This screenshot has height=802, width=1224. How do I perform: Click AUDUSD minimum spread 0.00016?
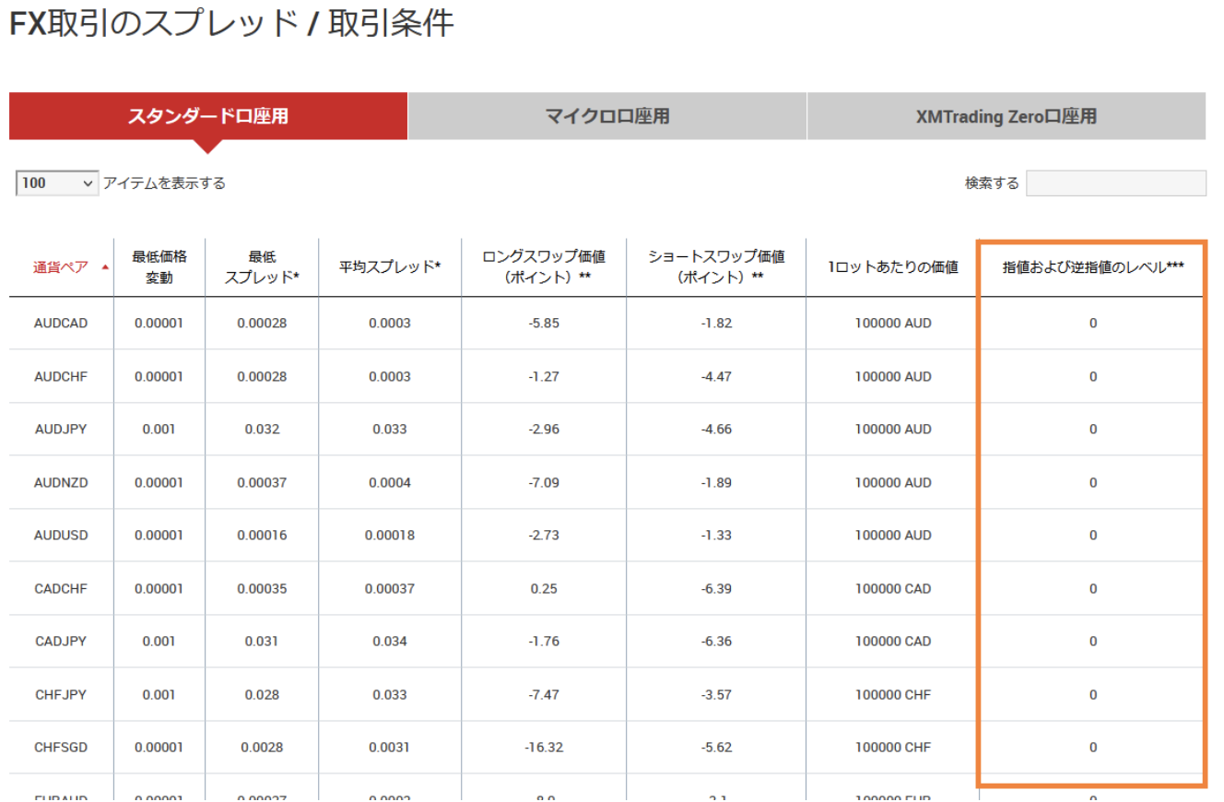tap(262, 536)
